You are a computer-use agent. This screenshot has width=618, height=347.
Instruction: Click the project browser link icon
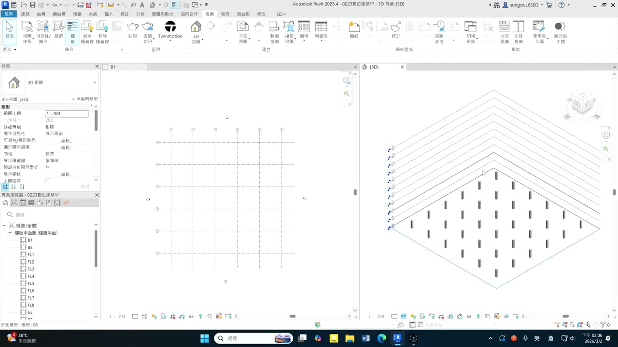(x=66, y=203)
